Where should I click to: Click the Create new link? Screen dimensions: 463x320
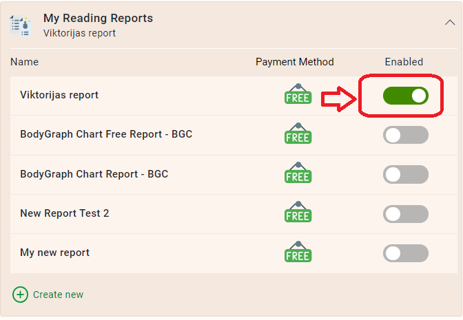click(58, 295)
